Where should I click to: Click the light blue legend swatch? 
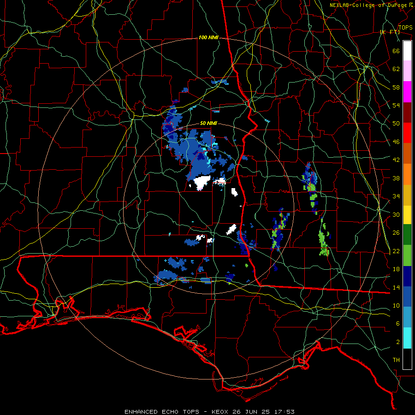click(x=407, y=317)
